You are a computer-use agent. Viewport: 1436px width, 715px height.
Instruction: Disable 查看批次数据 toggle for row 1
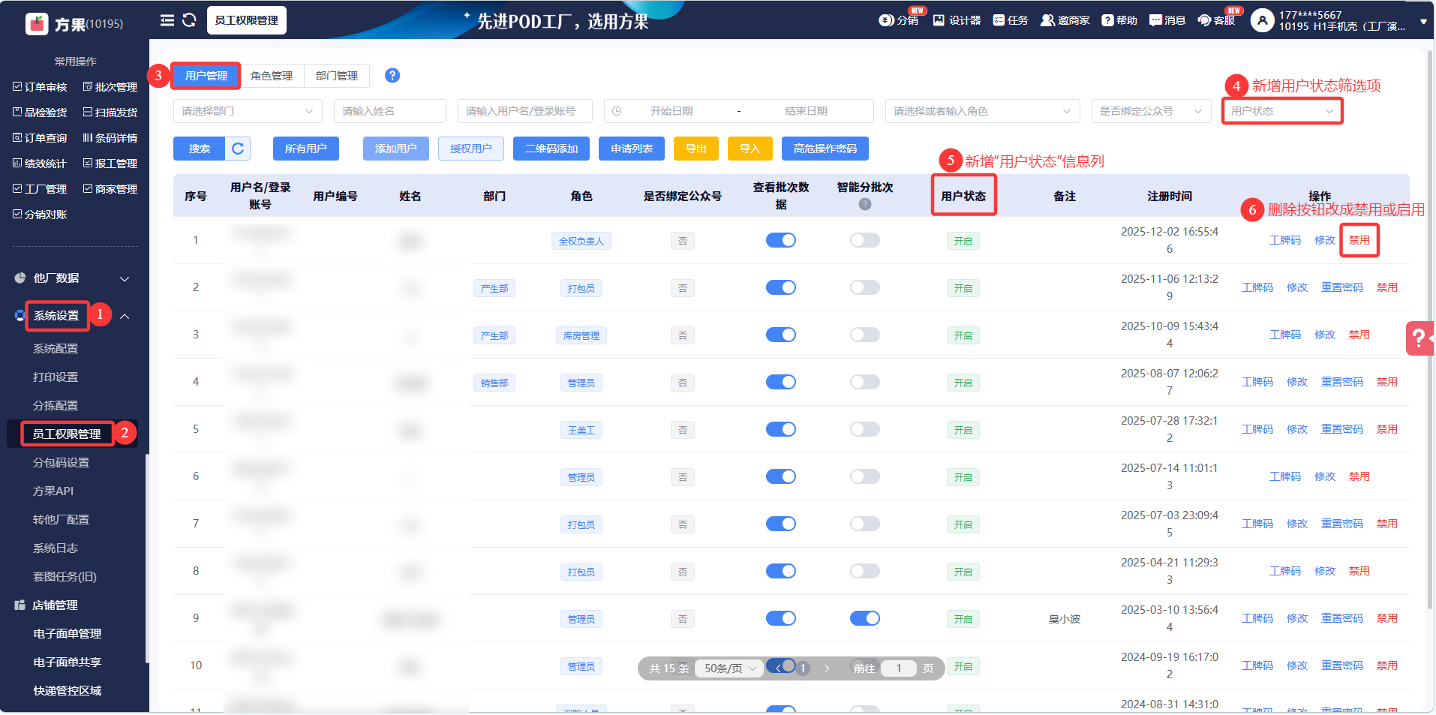[780, 240]
